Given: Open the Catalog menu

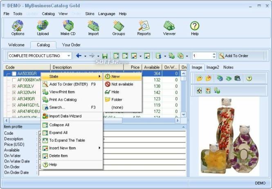Looking at the screenshot, I should pyautogui.click(x=48, y=13).
